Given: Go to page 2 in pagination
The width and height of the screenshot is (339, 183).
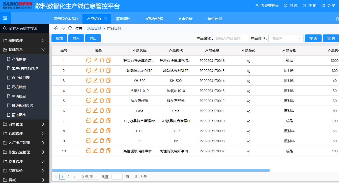Looking at the screenshot, I should (x=68, y=177).
